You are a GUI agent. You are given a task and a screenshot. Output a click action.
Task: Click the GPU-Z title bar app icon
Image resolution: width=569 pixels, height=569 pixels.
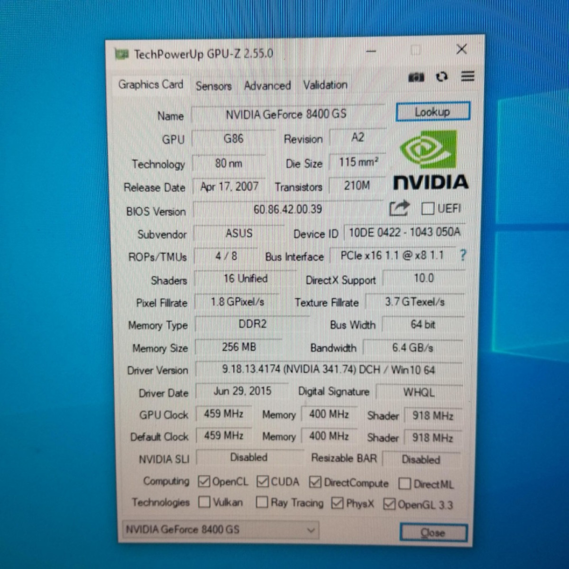point(122,55)
